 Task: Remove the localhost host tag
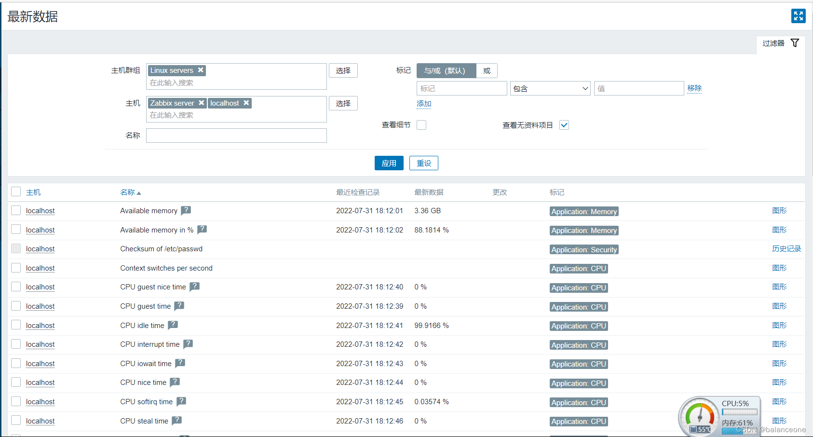coord(246,103)
